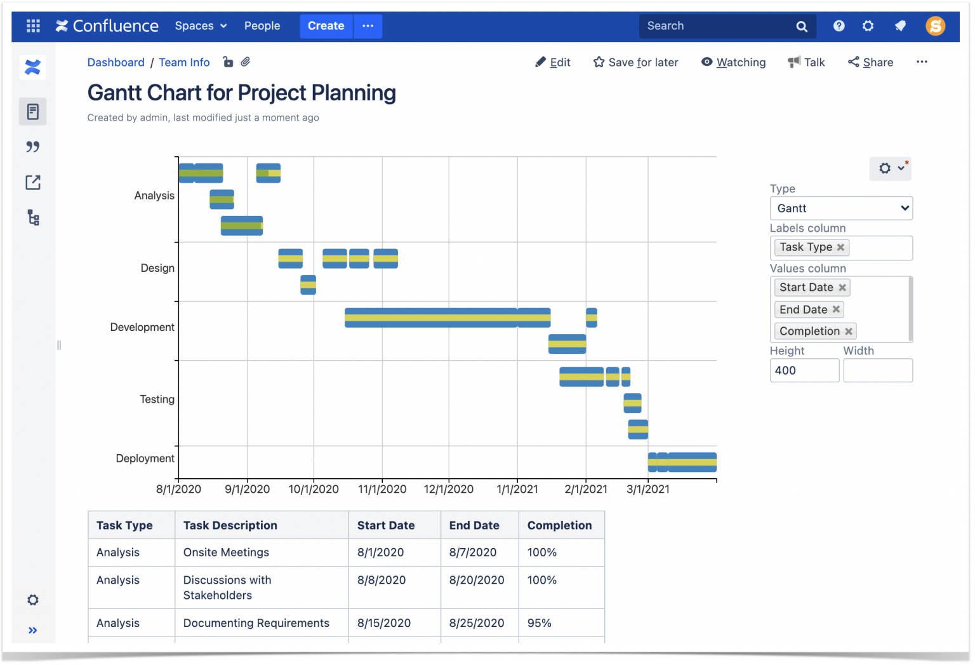Go to the People menu item
The width and height of the screenshot is (975, 665).
[262, 26]
